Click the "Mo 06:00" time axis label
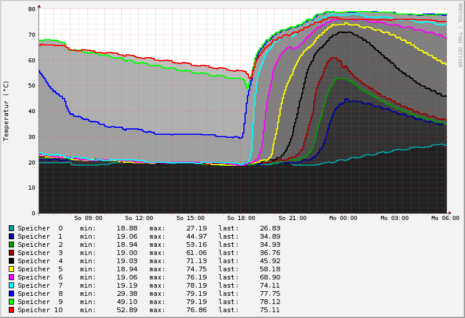Screen dimensions: 465x318 [445, 218]
